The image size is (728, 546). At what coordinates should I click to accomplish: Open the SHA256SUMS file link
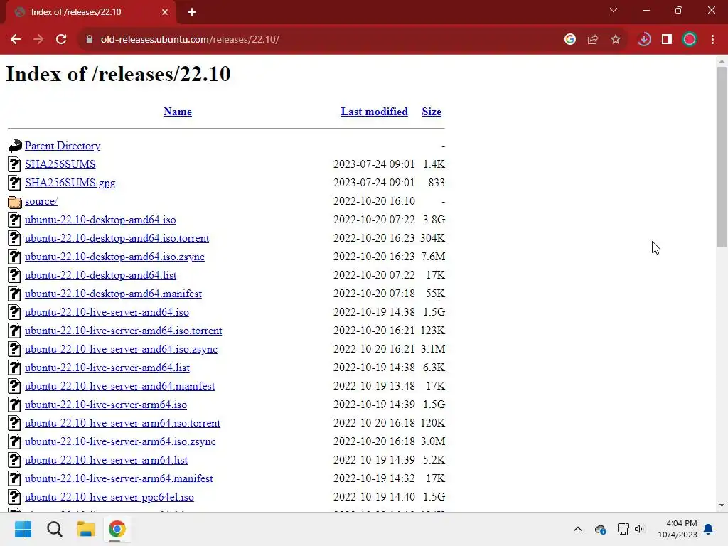click(60, 164)
